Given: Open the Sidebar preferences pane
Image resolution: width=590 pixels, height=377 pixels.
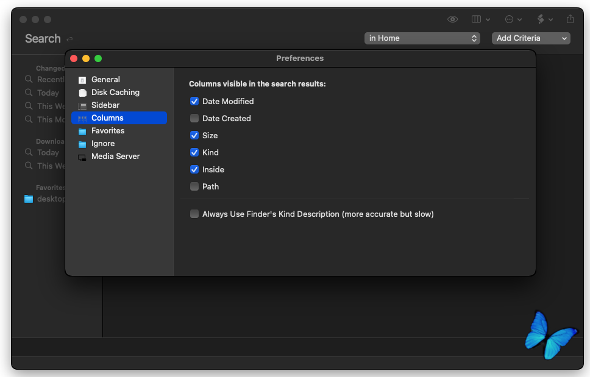Looking at the screenshot, I should pyautogui.click(x=105, y=105).
